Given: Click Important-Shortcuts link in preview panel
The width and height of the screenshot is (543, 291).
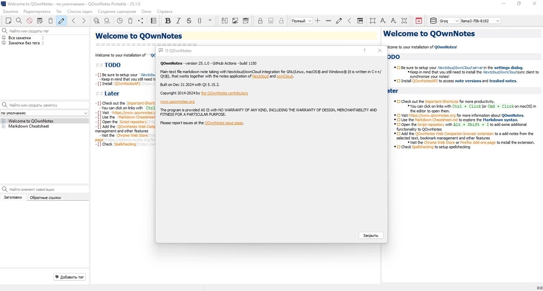Looking at the screenshot, I should point(441,102).
